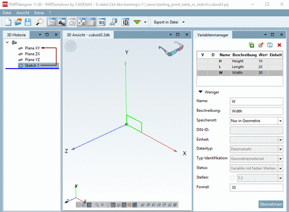289x212 pixels.
Task: Toggle the table window toolbar icon
Action: (x=91, y=22)
